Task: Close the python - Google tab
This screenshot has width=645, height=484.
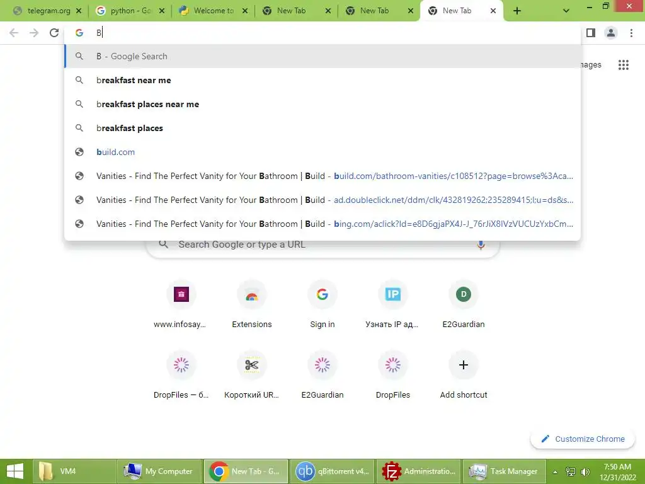Action: [x=162, y=11]
